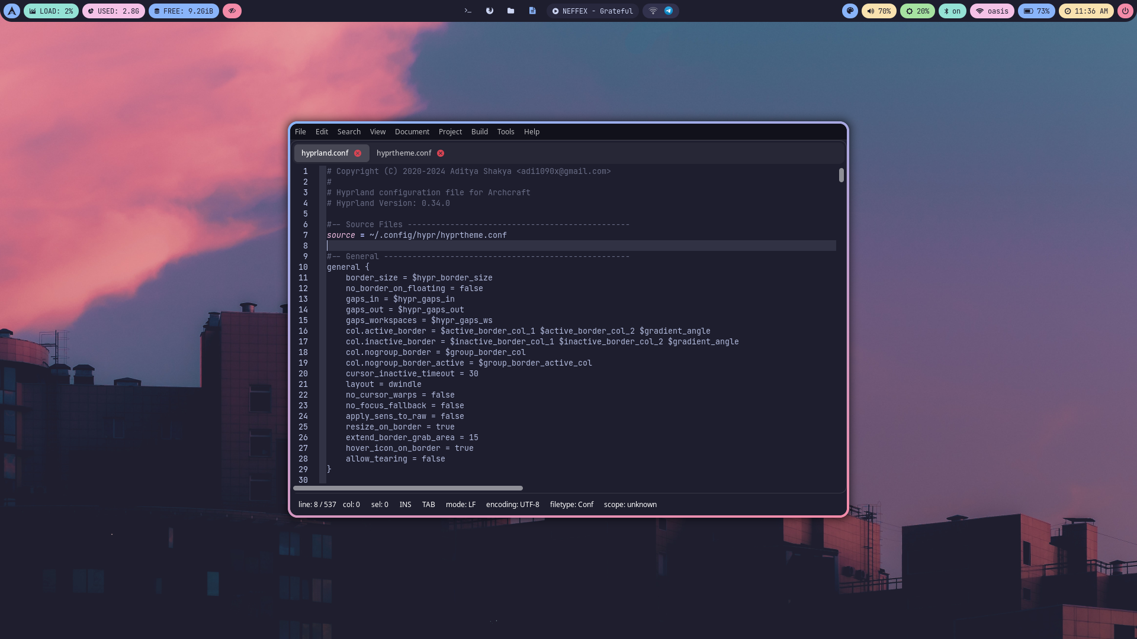Open the Archcraft launcher menu icon
Image resolution: width=1137 pixels, height=639 pixels.
(12, 11)
